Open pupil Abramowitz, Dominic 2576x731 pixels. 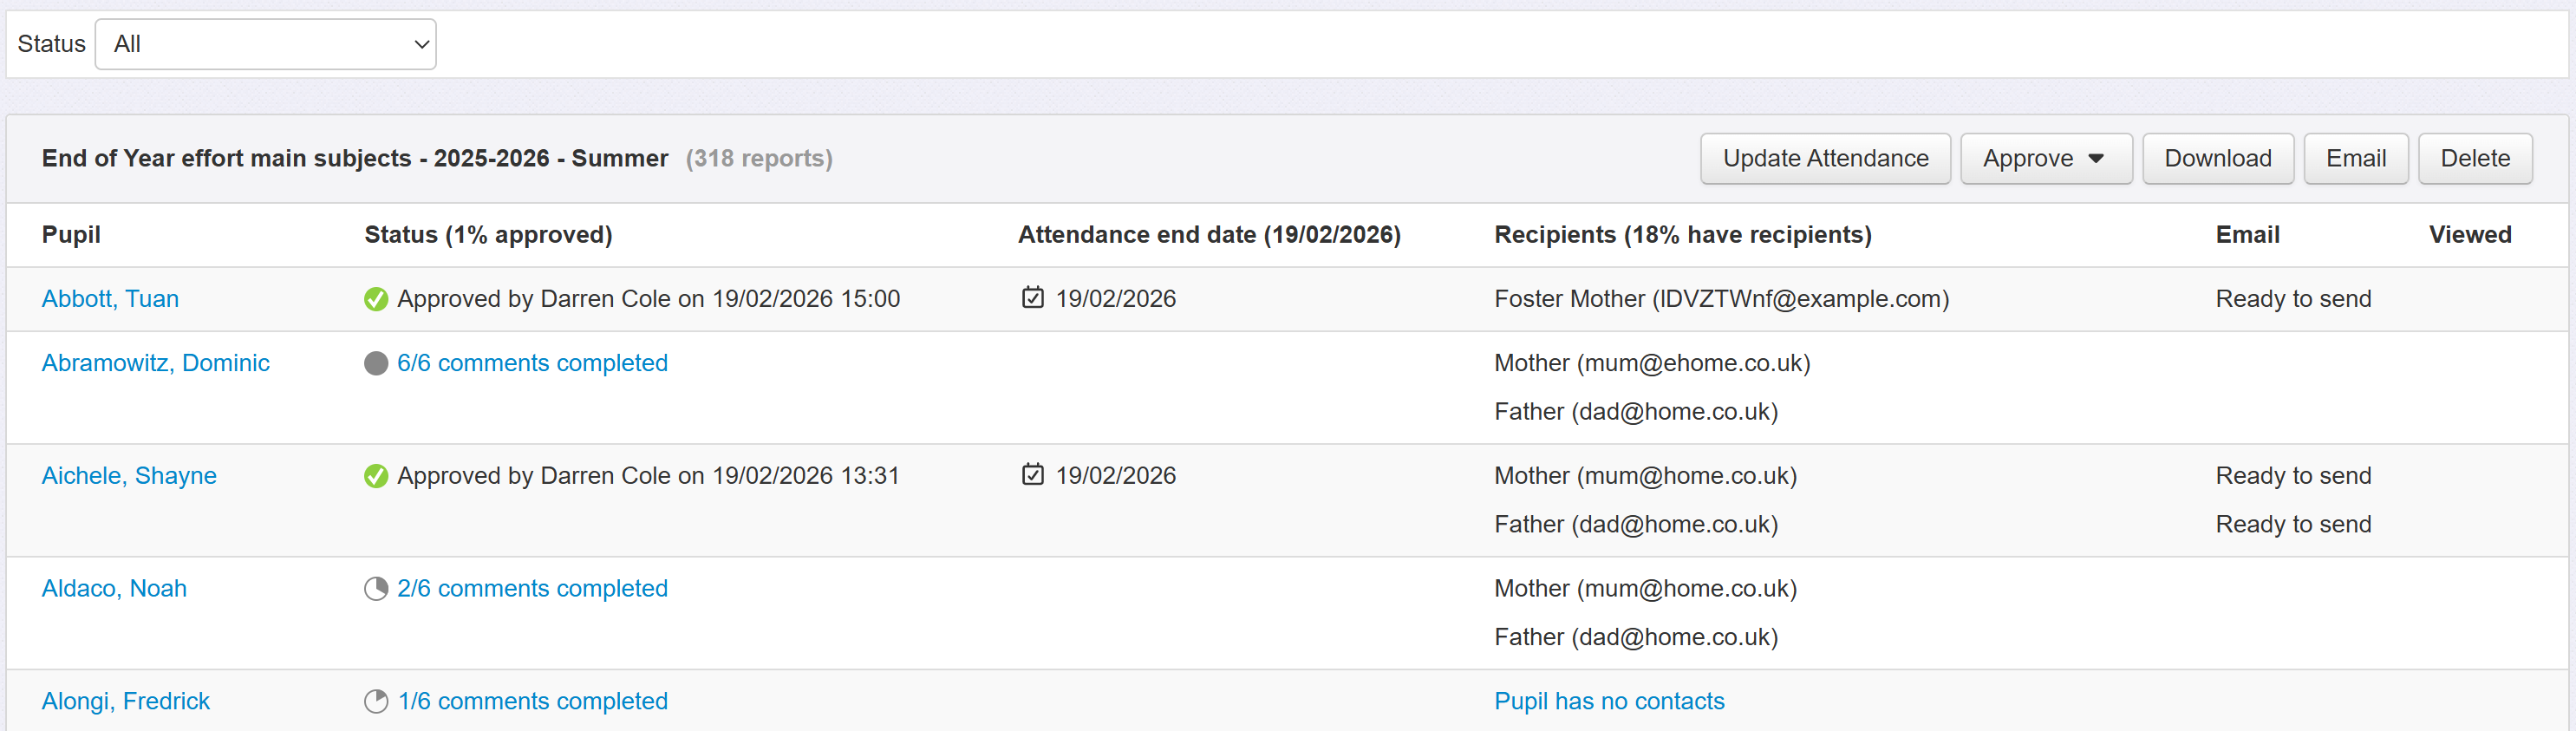(155, 363)
